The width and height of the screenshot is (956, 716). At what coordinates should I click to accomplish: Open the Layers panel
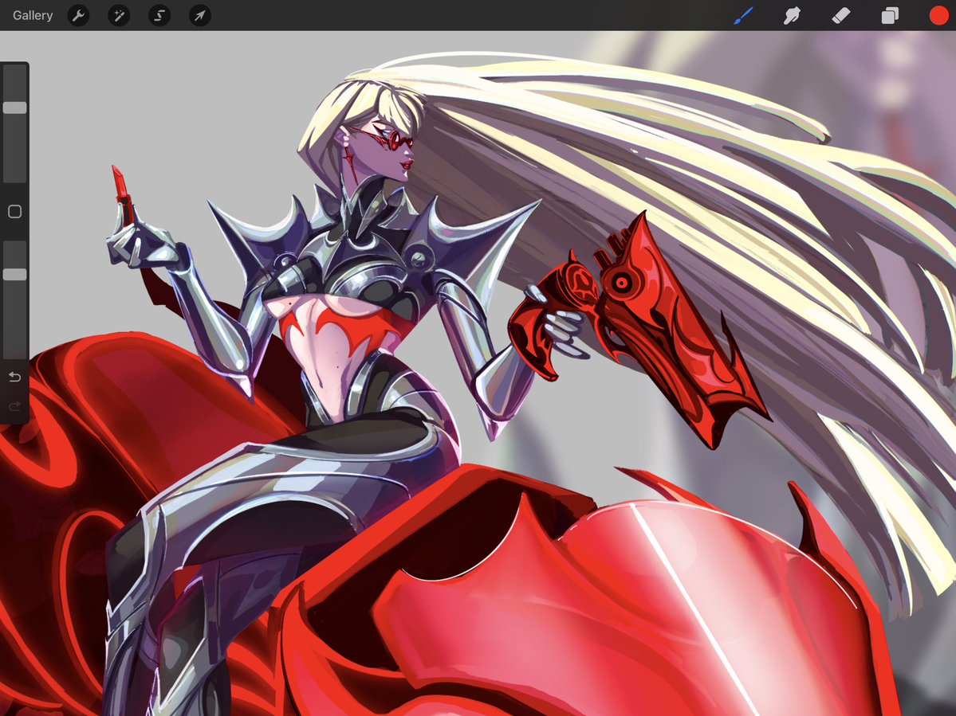point(890,15)
